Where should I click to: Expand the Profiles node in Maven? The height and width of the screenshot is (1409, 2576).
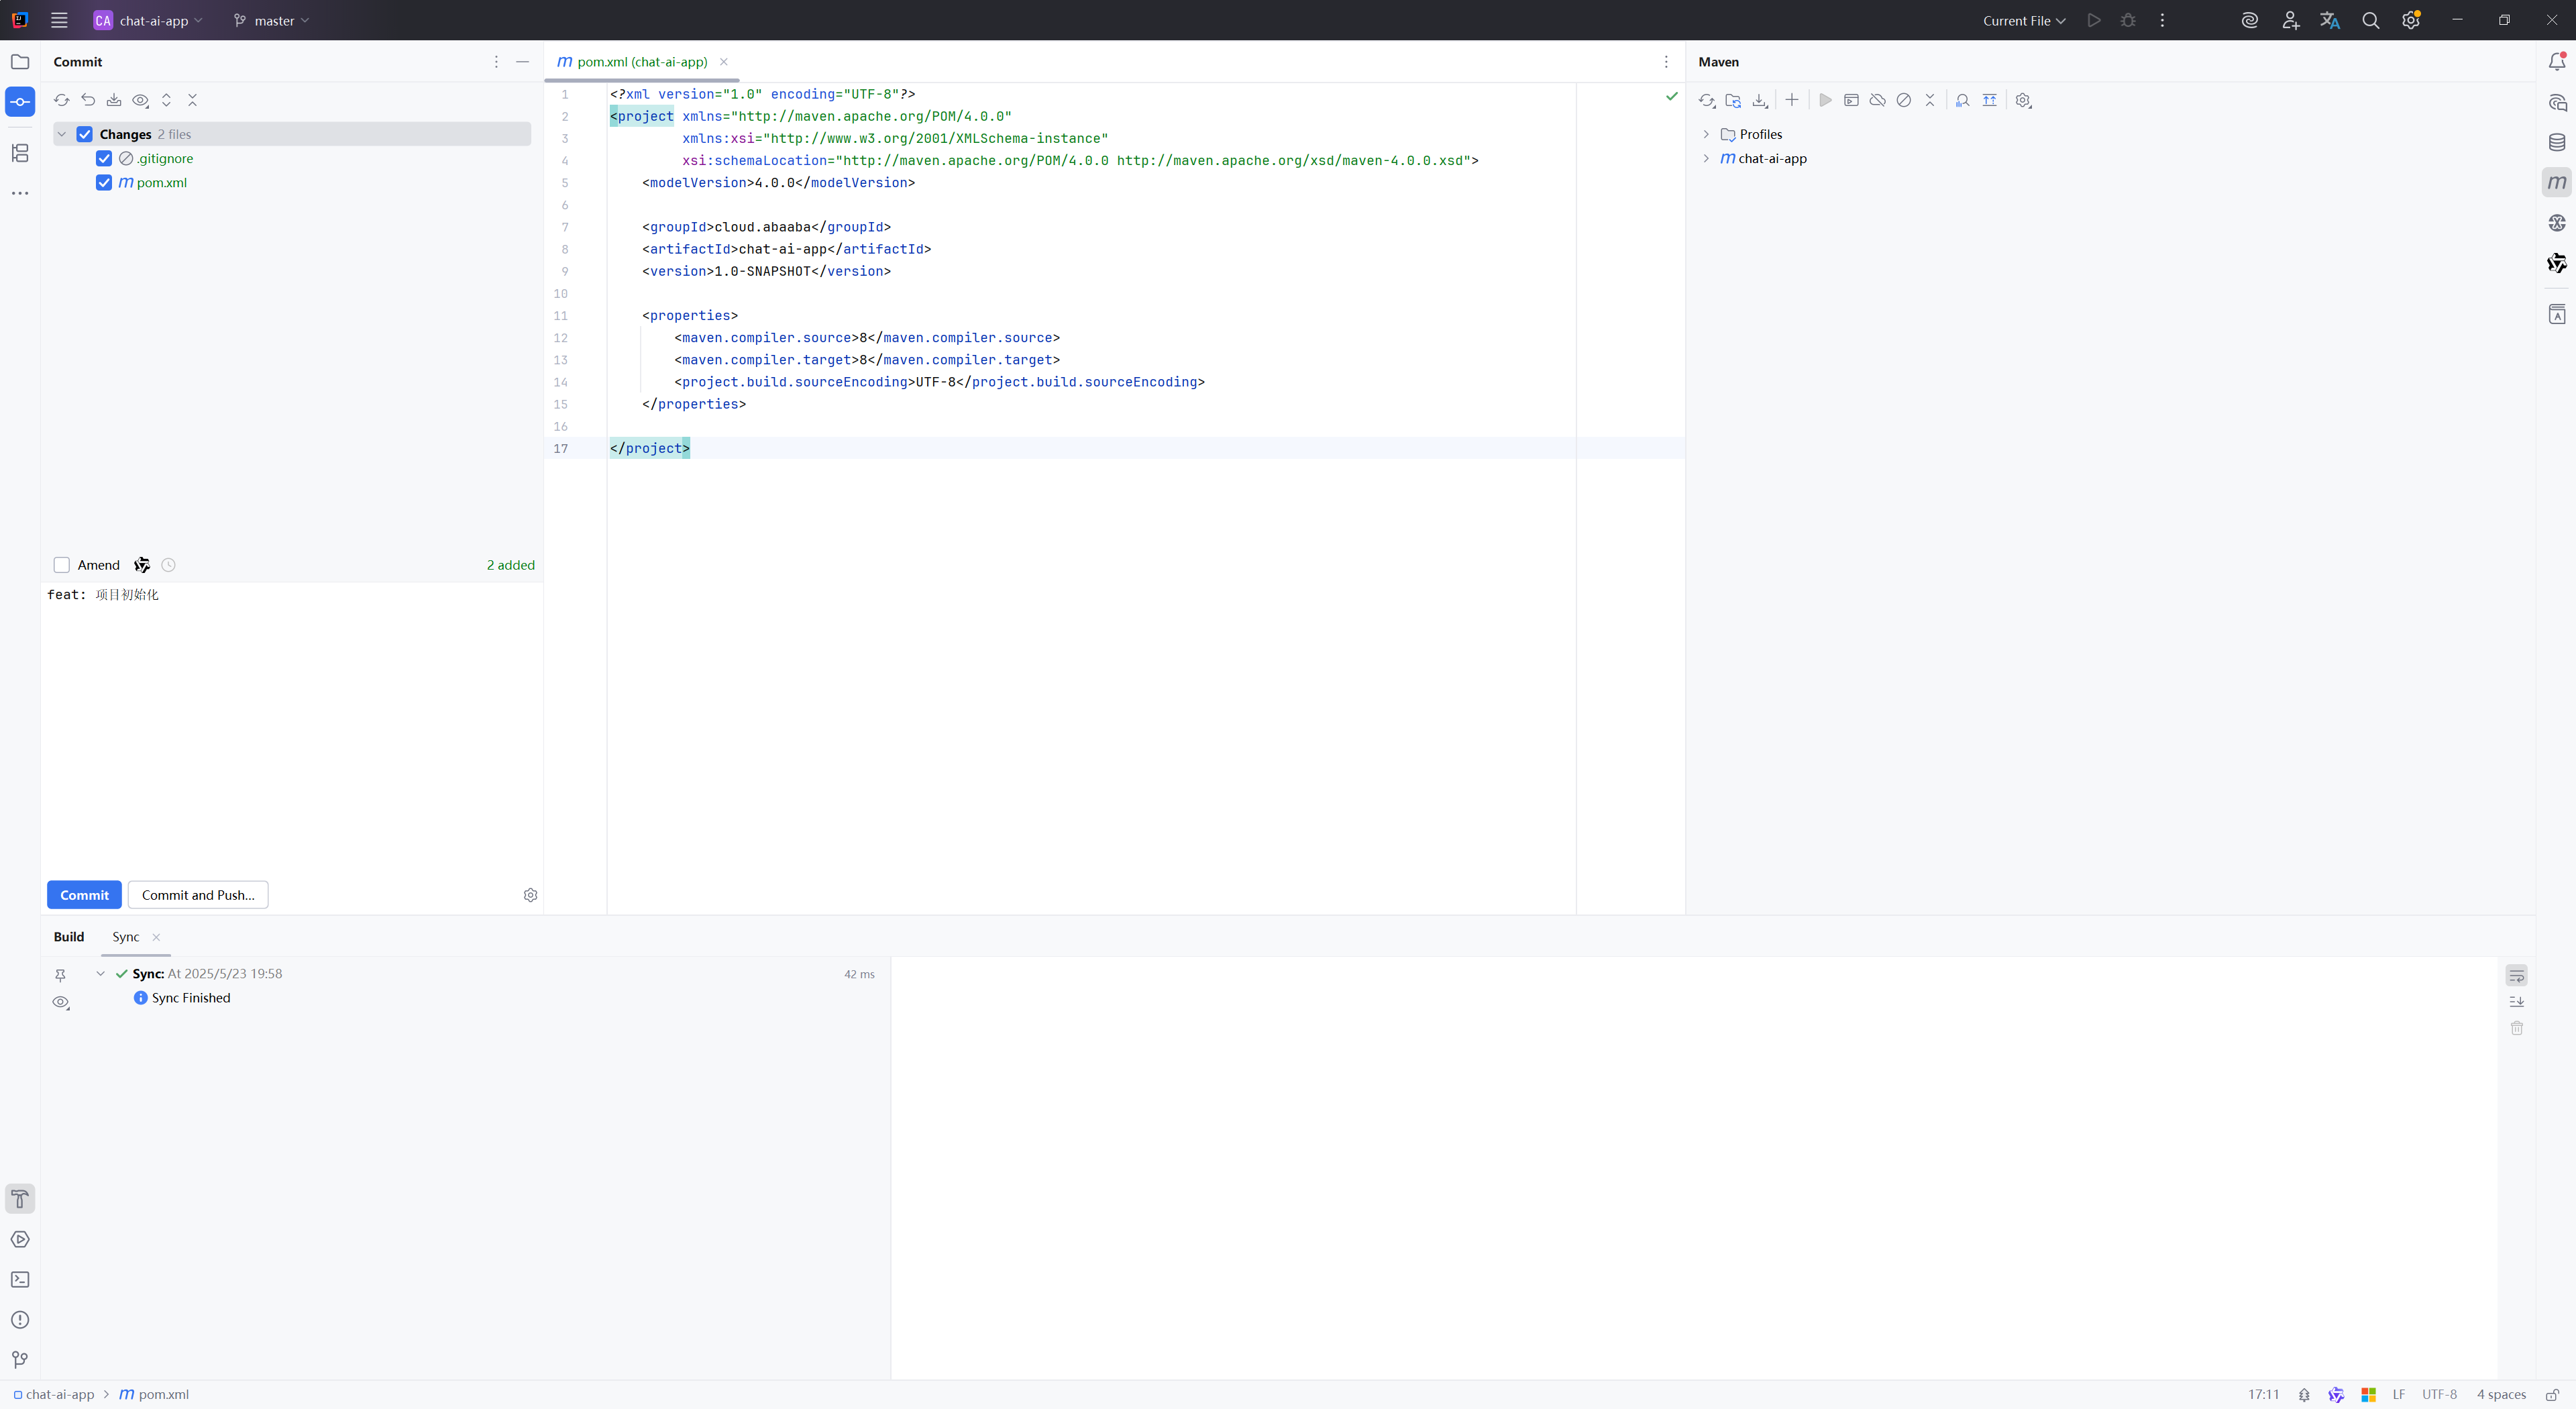tap(1706, 134)
